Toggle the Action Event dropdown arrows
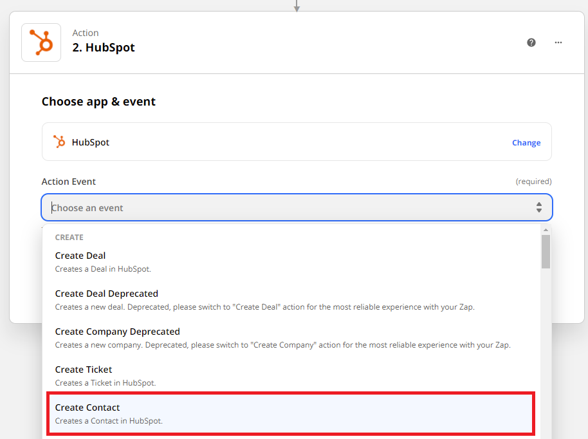This screenshot has height=439, width=588. (x=539, y=207)
